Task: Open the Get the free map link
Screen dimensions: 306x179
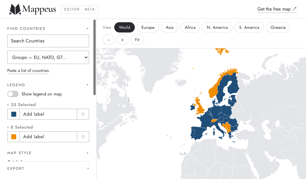Action: (x=277, y=9)
